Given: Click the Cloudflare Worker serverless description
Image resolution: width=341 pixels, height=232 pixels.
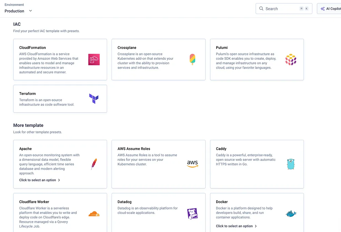Looking at the screenshot, I should 48,217.
